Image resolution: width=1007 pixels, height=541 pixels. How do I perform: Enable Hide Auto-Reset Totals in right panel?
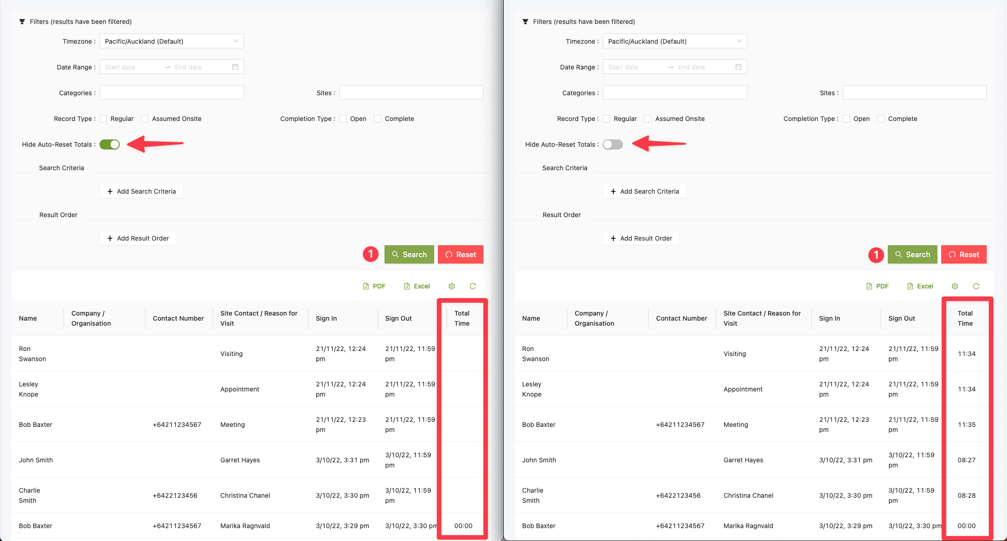click(613, 144)
